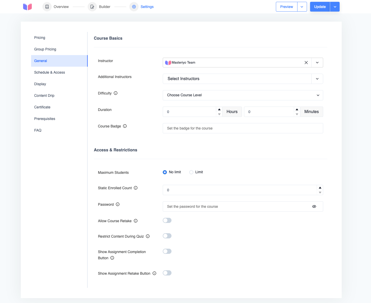371x303 pixels.
Task: Click the Password info icon
Action: coord(118,204)
